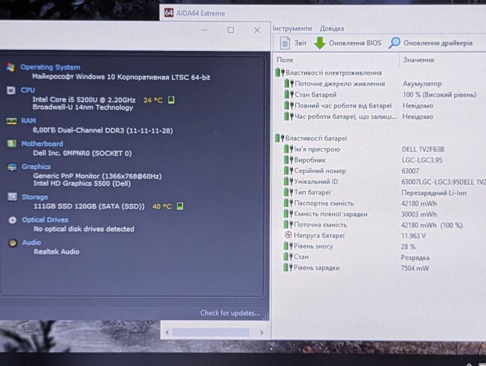This screenshot has height=366, width=486.
Task: Click the Audio speaker icon
Action: [x=13, y=243]
